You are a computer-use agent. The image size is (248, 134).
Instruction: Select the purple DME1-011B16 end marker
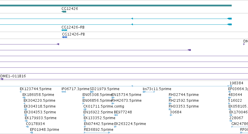pyautogui.click(x=2, y=79)
